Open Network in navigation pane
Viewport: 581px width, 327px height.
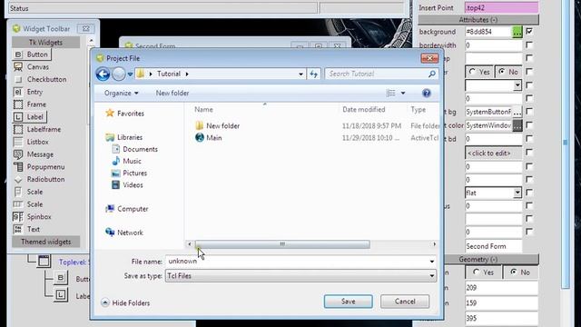tap(124, 233)
